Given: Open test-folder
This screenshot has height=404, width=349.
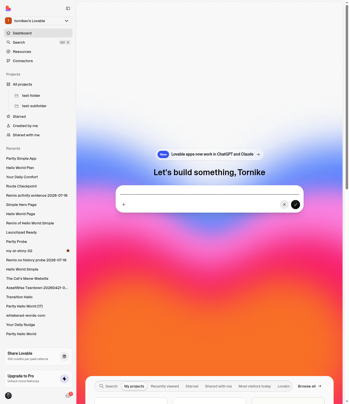Looking at the screenshot, I should point(42,95).
